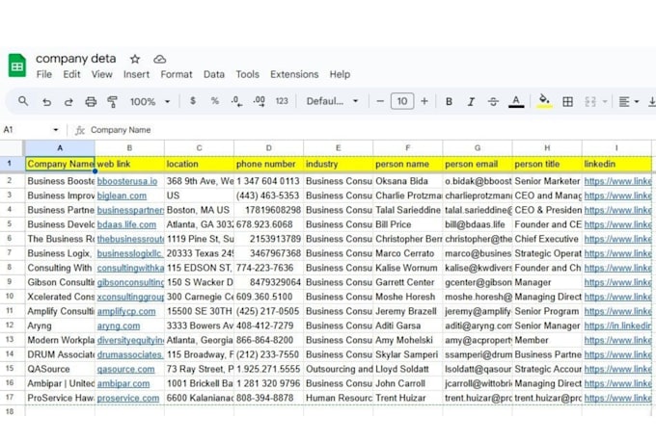This screenshot has width=656, height=442.
Task: Select column A header
Action: [x=60, y=148]
